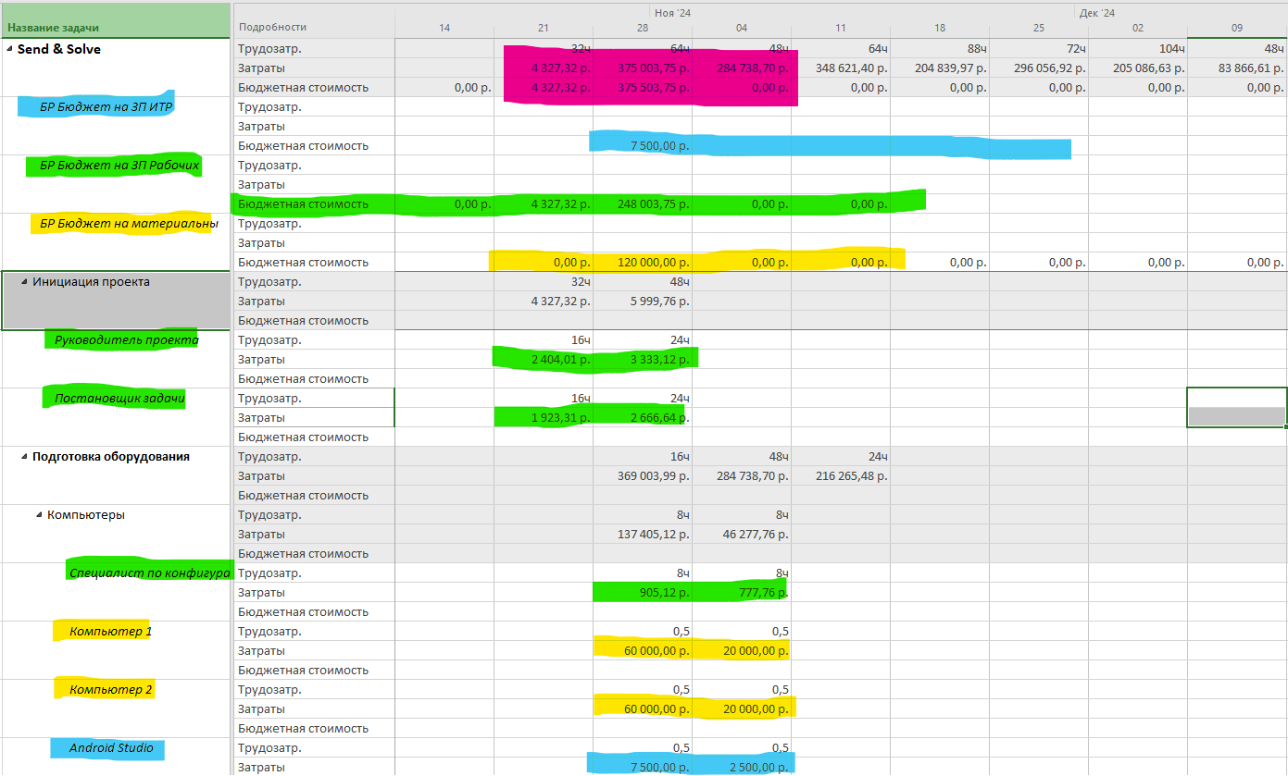Screen dimensions: 1288x776
Task: Click the 2 500,00 р. Android Studio cost
Action: [x=742, y=767]
